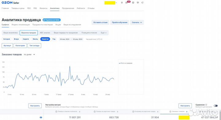Change the по дням grouping dropdown
The image size is (221, 120).
(29, 55)
